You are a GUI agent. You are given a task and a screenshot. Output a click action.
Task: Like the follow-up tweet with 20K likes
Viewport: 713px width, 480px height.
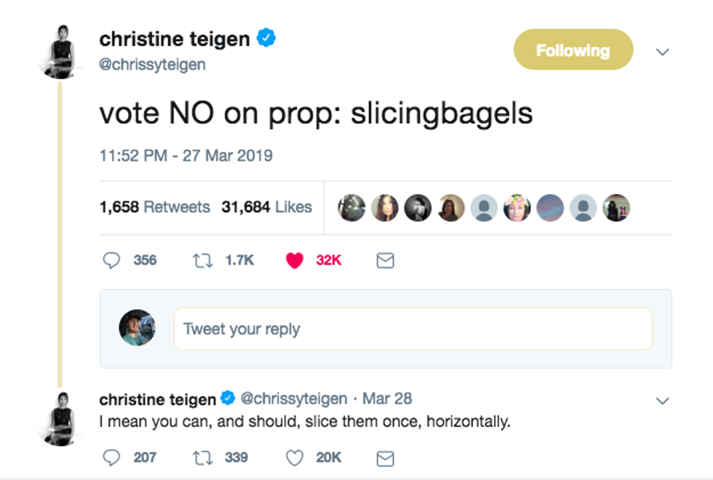pos(295,457)
